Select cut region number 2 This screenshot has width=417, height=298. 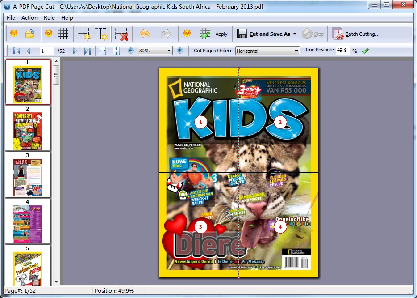(280, 122)
